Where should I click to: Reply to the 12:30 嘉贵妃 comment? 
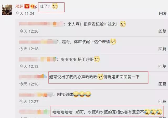162,31
